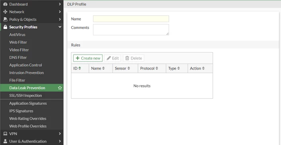Expand the Network menu chevron
The height and width of the screenshot is (145, 281).
click(60, 12)
